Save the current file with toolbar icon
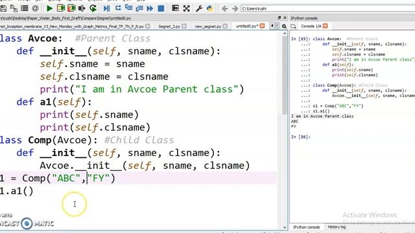The width and height of the screenshot is (415, 233). point(3,8)
